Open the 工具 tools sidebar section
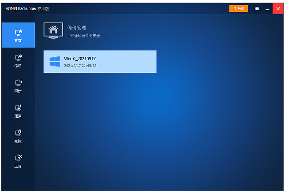The image size is (288, 196). 18,161
